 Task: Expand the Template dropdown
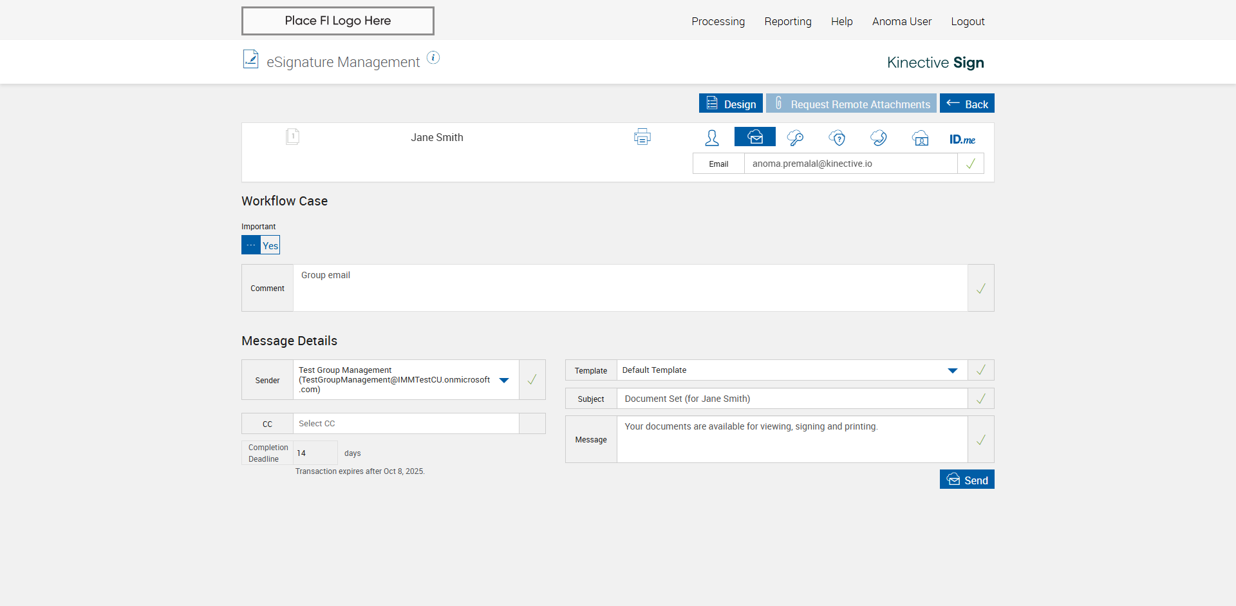[x=953, y=370]
